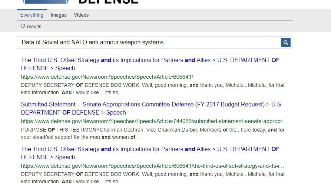Switch to the Everything tab
This screenshot has height=187, width=331.
(x=32, y=15)
